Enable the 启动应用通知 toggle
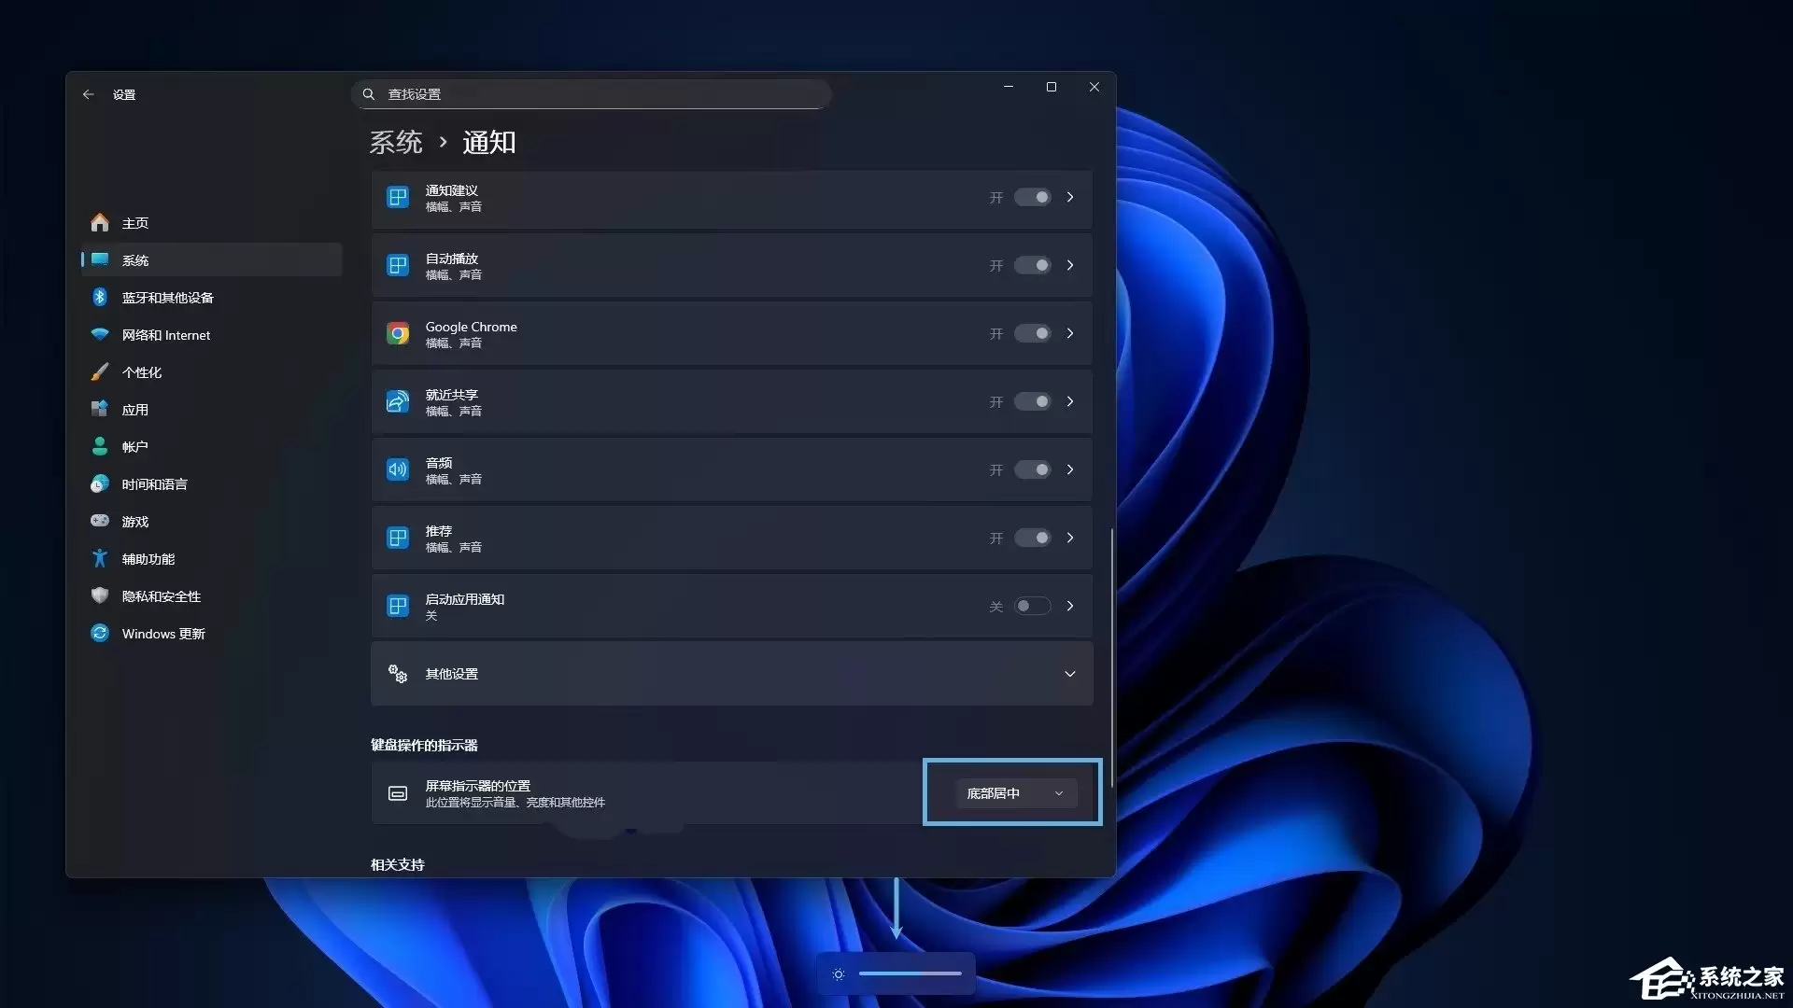Image resolution: width=1793 pixels, height=1008 pixels. pyautogui.click(x=1033, y=606)
